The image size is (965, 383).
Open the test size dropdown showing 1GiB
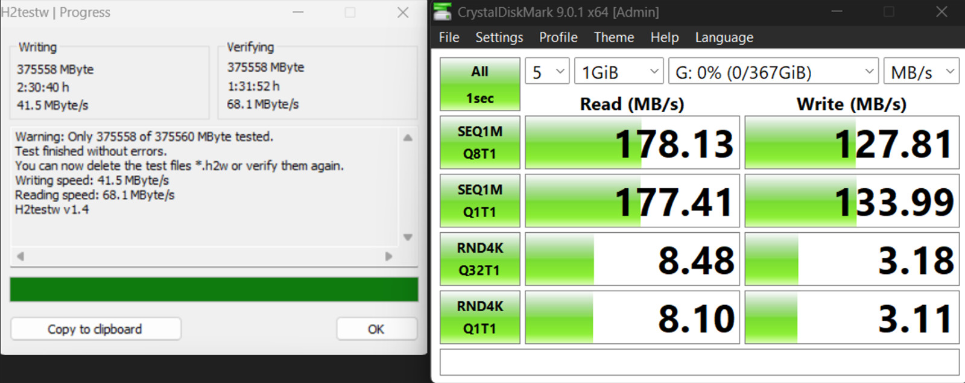[619, 71]
